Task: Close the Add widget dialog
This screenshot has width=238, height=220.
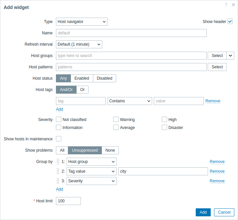Action: coord(233,5)
